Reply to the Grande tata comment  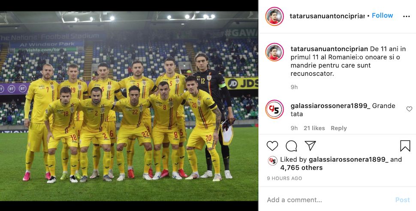click(338, 128)
